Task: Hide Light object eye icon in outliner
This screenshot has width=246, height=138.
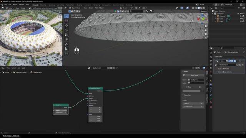Action: tap(241, 21)
